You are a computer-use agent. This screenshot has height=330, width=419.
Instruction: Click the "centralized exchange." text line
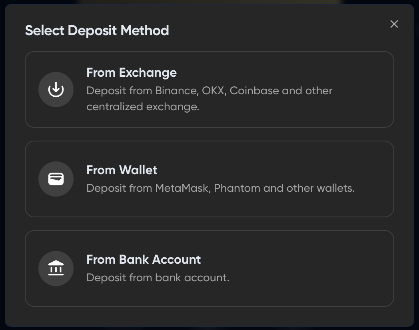(143, 107)
